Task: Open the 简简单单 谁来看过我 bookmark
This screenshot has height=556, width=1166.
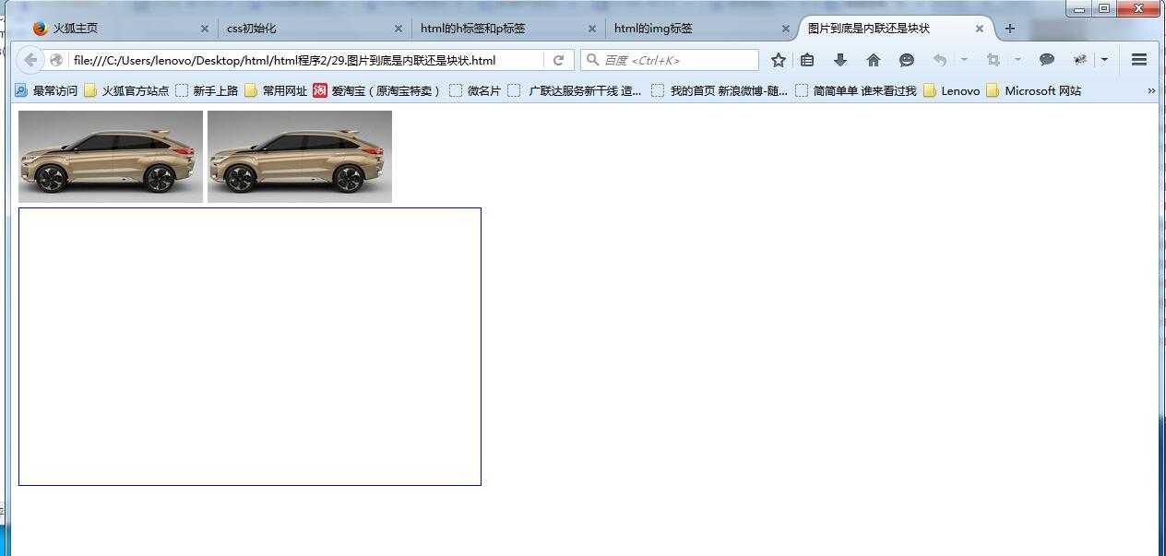Action: [856, 90]
